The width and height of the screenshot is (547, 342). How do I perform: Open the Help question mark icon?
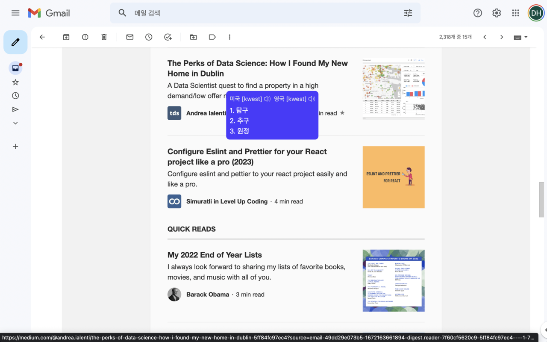(478, 13)
